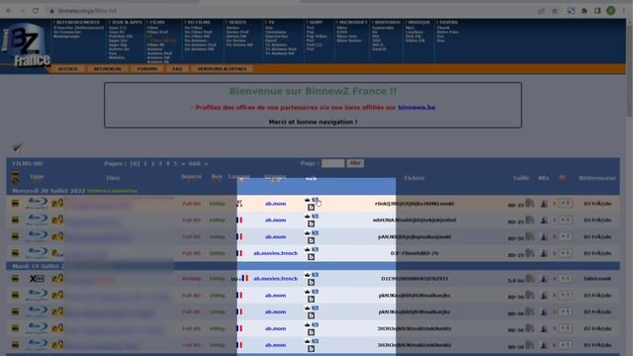Click the Aller button
Viewport: 633px width, 356px height.
(x=355, y=163)
